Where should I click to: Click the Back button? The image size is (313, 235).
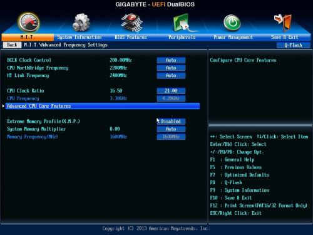click(12, 45)
